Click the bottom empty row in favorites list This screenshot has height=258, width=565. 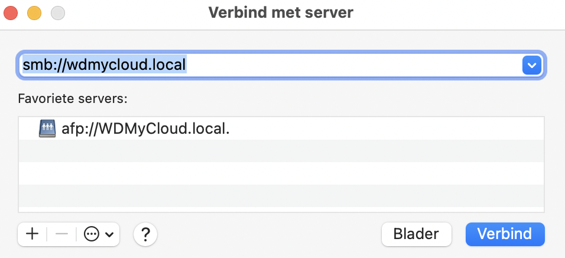[281, 196]
